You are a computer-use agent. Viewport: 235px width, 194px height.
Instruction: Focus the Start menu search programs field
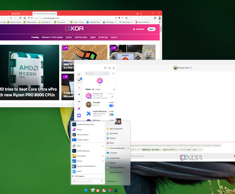[88, 181]
